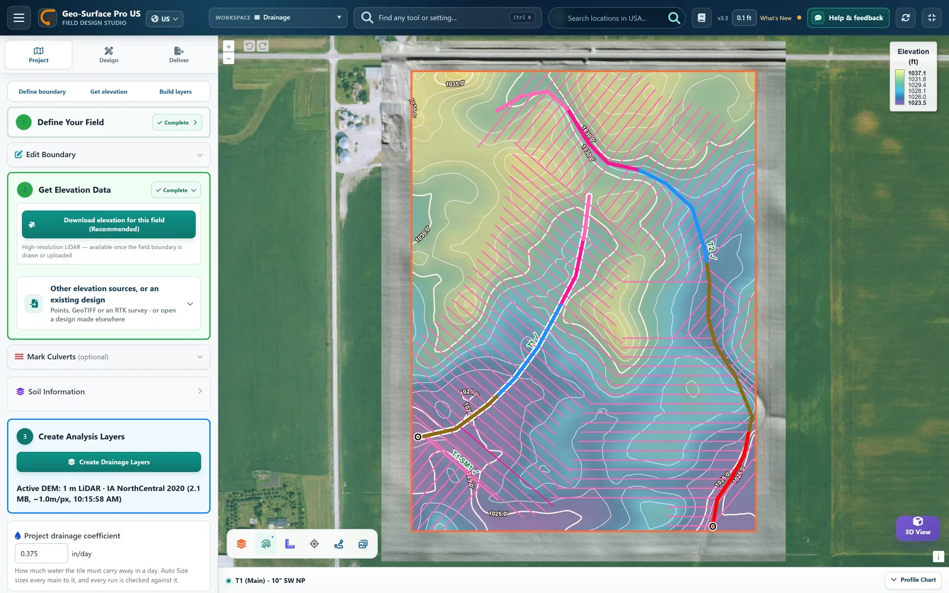
Task: Click the elevation legend color ramp
Action: click(900, 88)
